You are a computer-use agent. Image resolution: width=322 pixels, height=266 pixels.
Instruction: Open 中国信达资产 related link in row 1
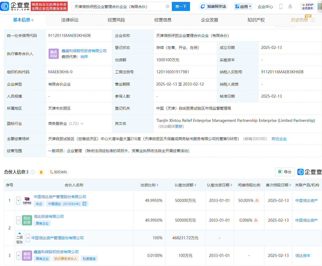pos(307,201)
